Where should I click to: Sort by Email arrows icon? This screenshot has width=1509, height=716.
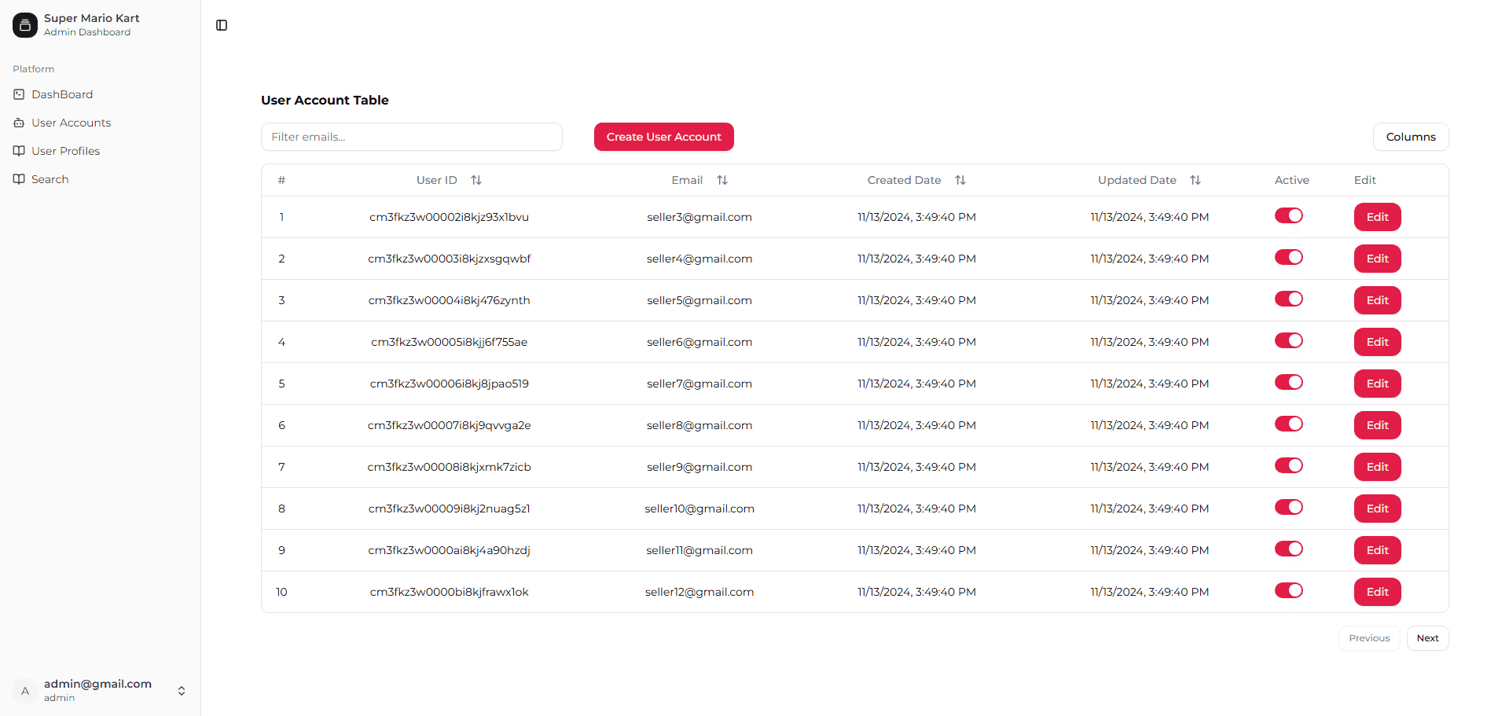point(722,180)
